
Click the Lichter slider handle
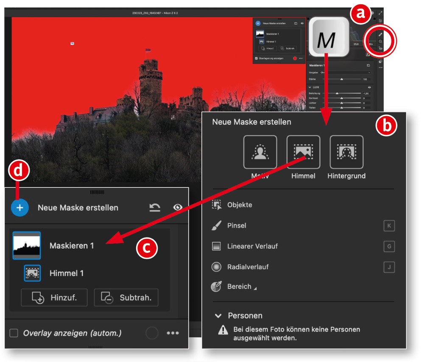[341, 103]
